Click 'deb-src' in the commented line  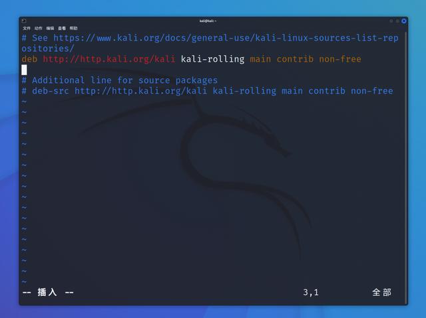pos(51,91)
